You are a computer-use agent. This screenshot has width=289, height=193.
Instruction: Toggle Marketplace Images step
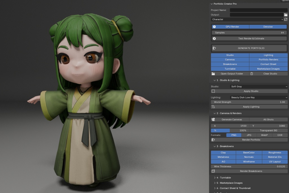pyautogui.click(x=268, y=69)
